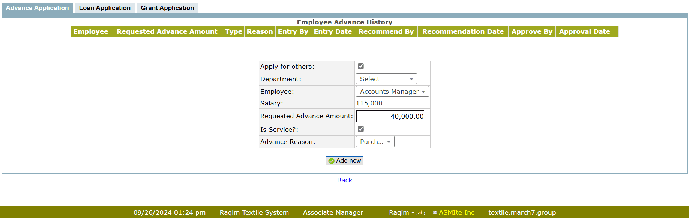This screenshot has height=218, width=689.
Task: Expand the Employee Accounts Manager dropdown
Action: (x=392, y=92)
